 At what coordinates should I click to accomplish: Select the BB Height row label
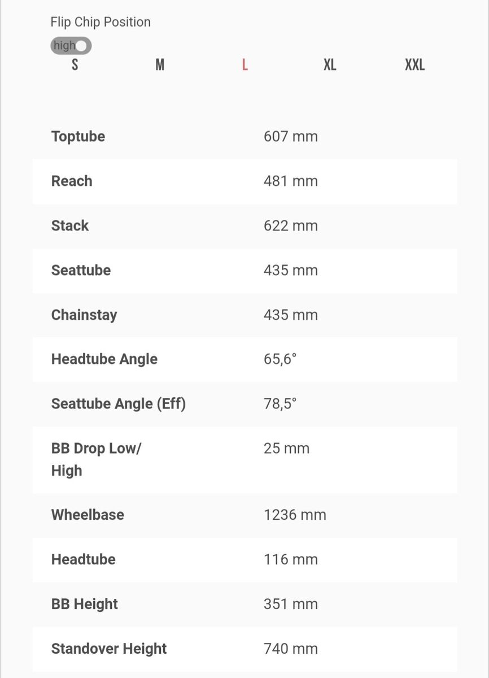[x=85, y=604]
